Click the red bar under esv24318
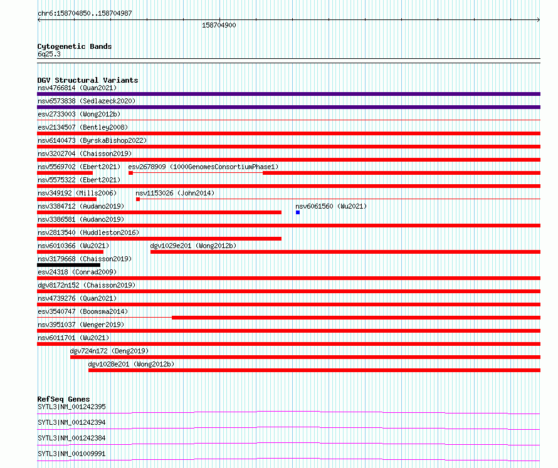This screenshot has width=558, height=468. point(288,278)
